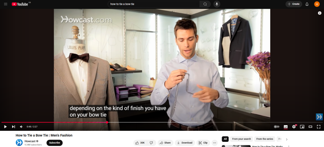Enter full screen mode

pos(318,126)
